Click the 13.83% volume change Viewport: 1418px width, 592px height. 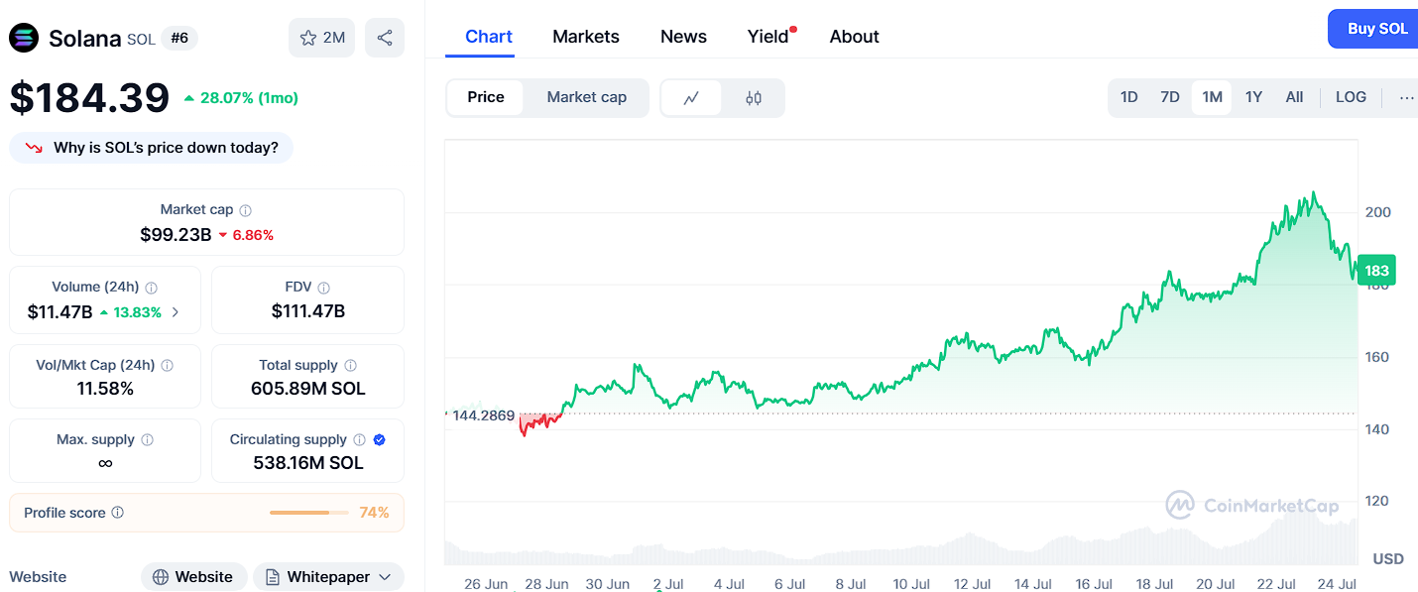(132, 311)
